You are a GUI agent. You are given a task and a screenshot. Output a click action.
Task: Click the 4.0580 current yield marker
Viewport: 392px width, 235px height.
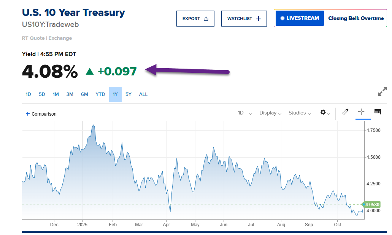pos(372,204)
